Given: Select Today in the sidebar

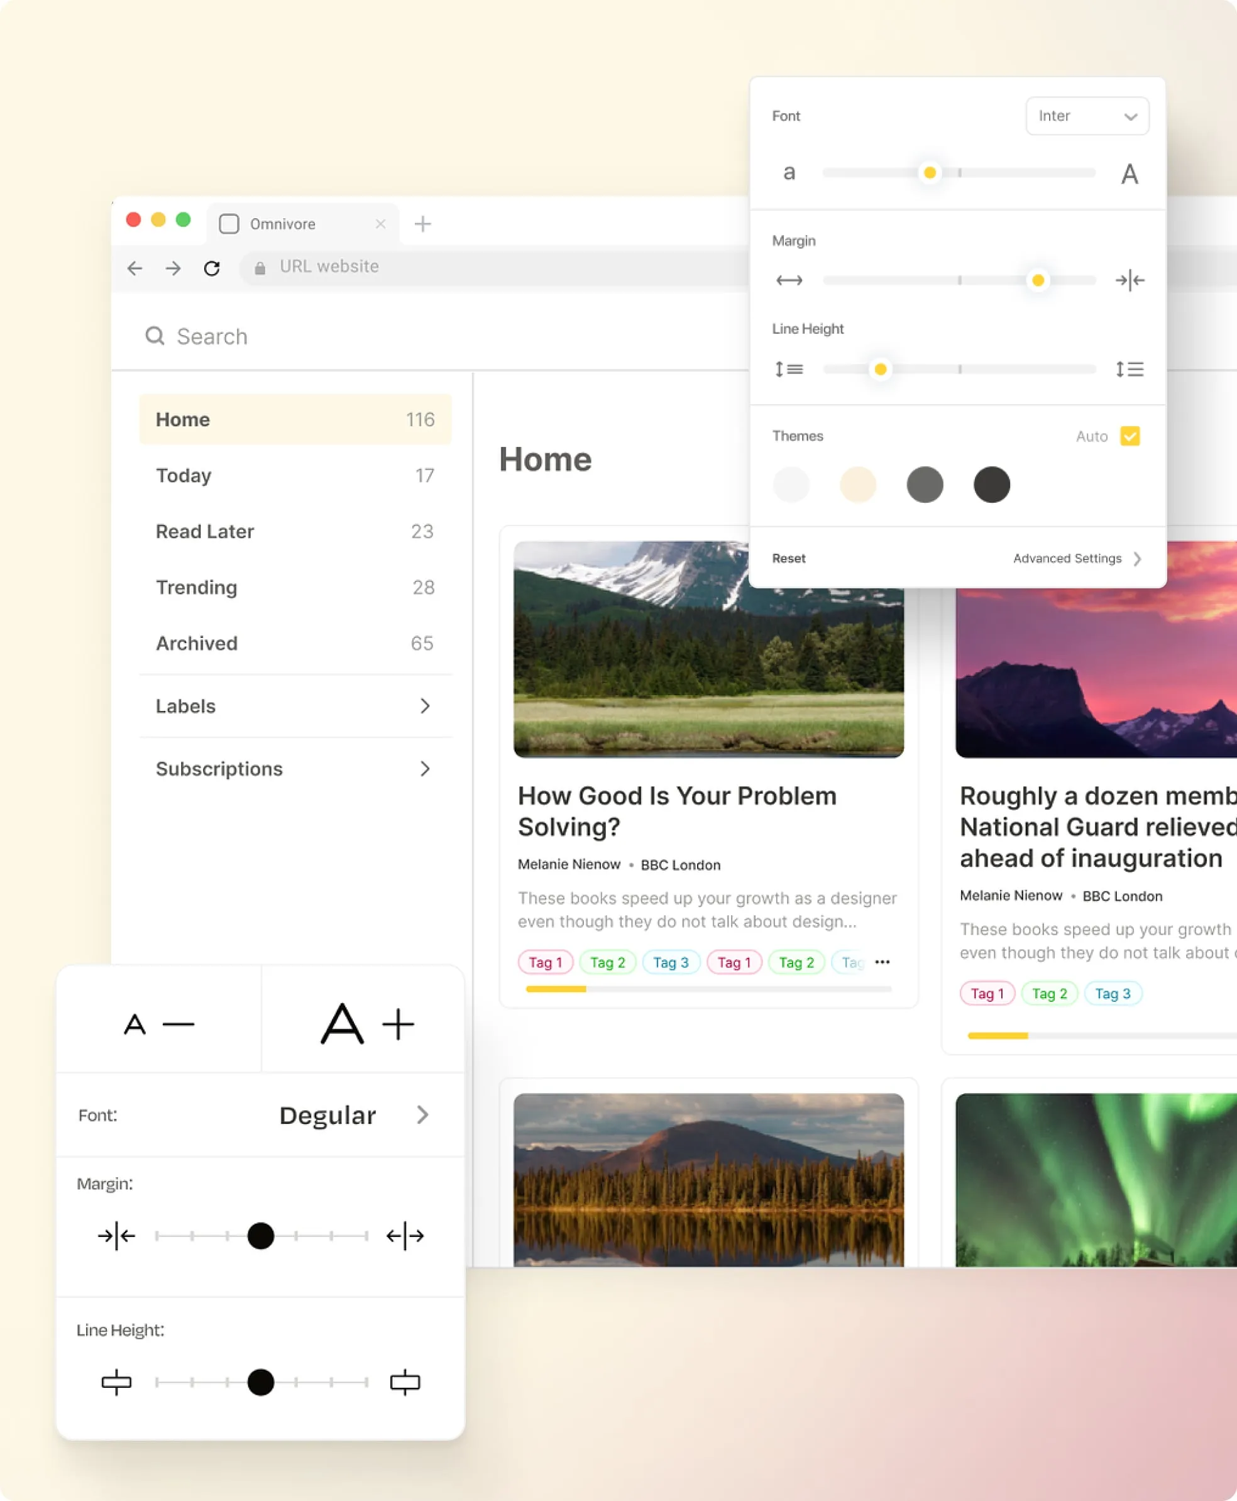Looking at the screenshot, I should point(295,475).
